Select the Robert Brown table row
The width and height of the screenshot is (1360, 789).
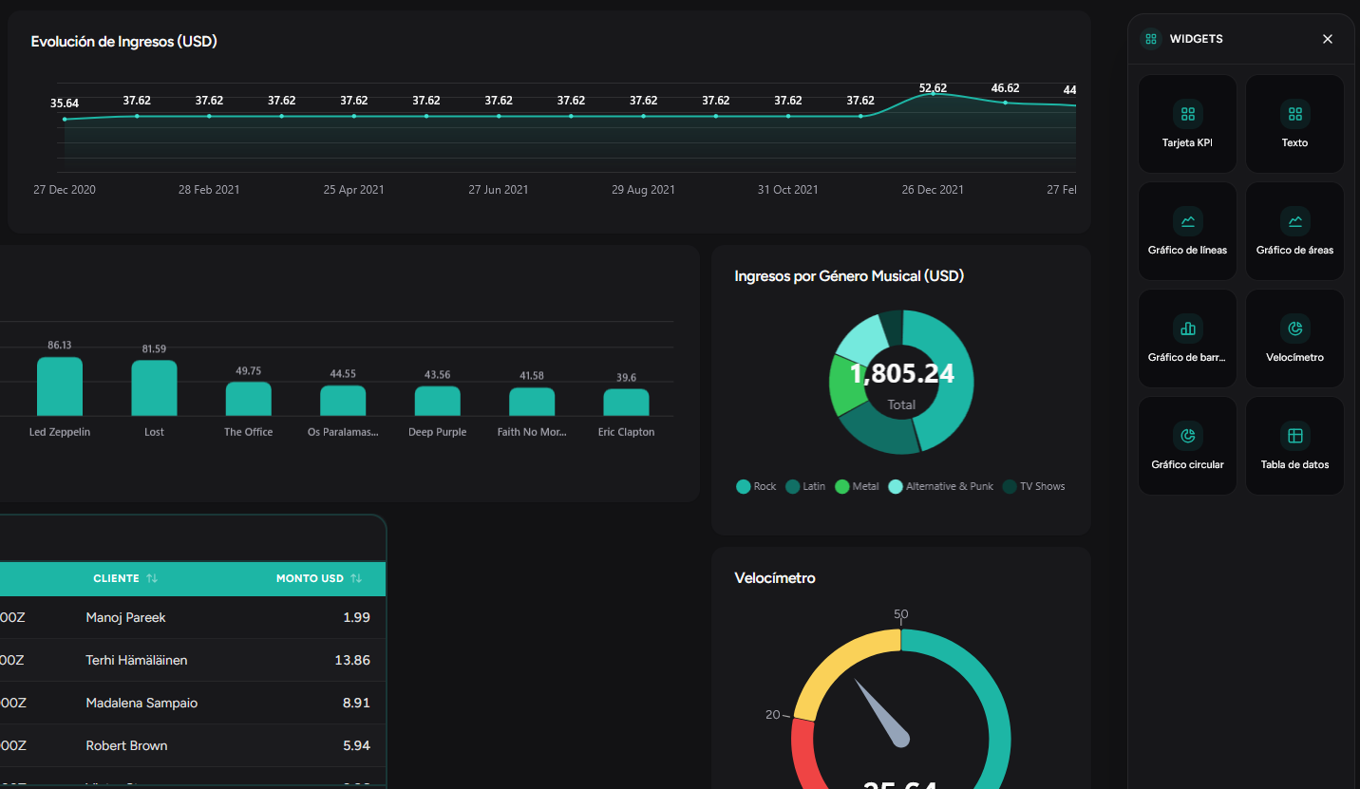point(193,745)
